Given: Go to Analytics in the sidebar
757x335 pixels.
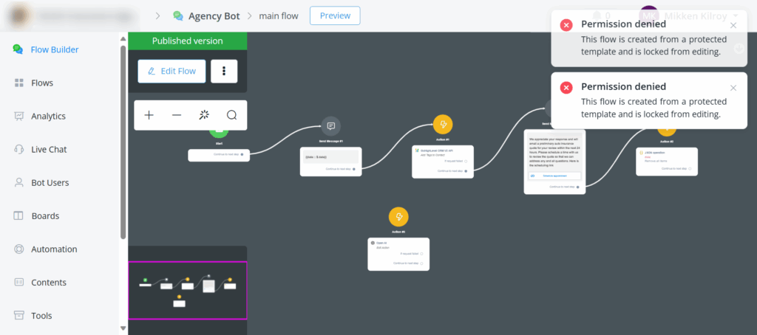Looking at the screenshot, I should (x=48, y=116).
